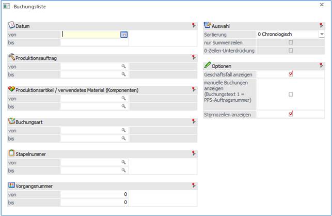Click the pin icon in Datum header
The height and width of the screenshot is (216, 332).
tap(194, 25)
